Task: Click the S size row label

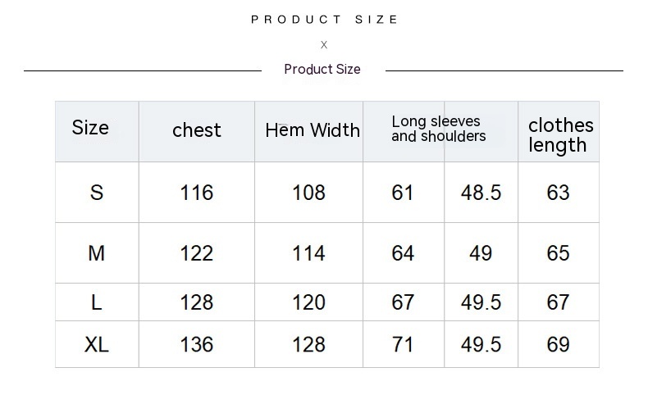Action: (97, 193)
